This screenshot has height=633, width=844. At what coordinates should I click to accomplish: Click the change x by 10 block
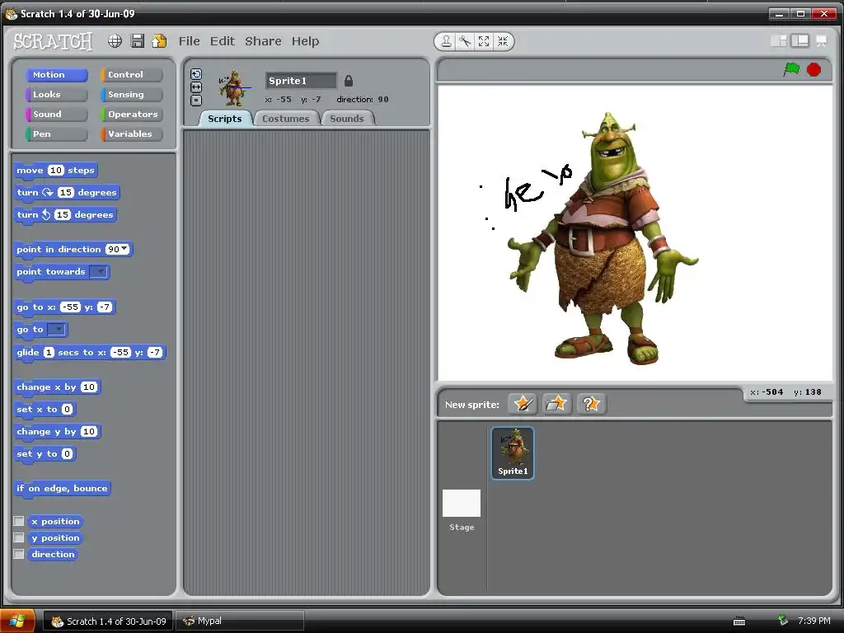[57, 387]
